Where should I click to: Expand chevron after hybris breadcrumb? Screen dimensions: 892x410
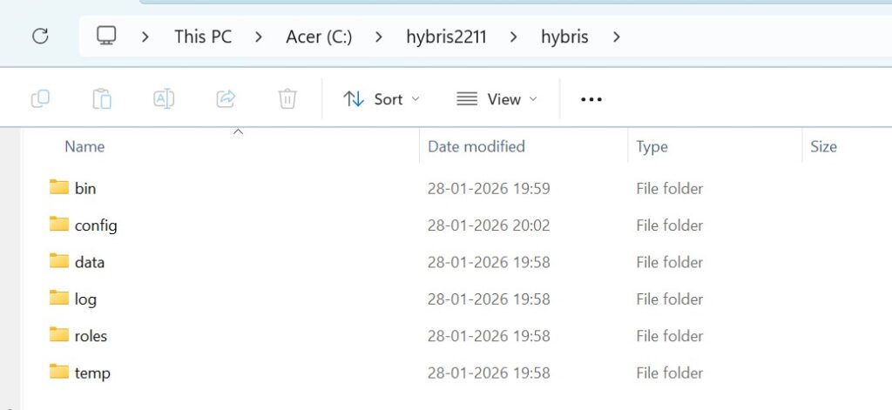pos(616,37)
